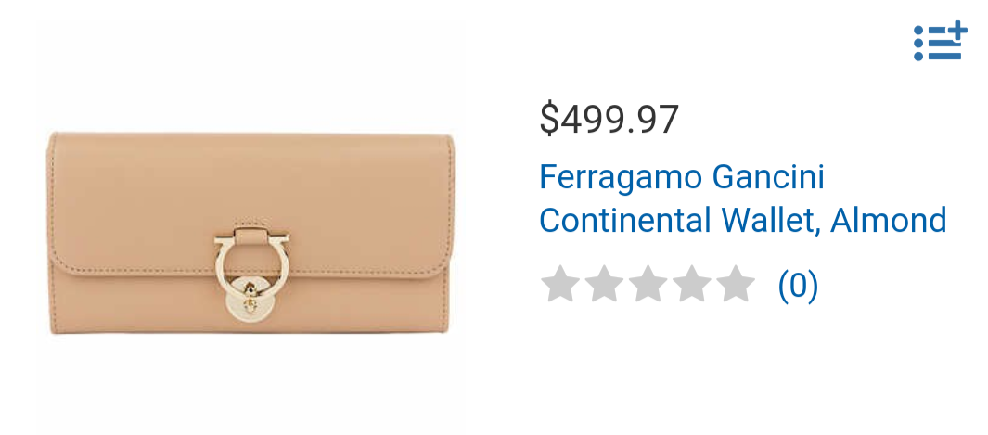
Task: Click the word Almond in the title
Action: point(889,221)
